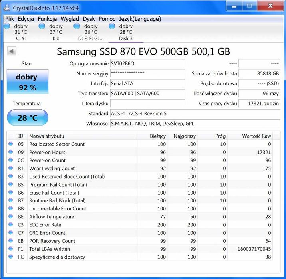The image size is (286, 279).
Task: Click the Najgorszy column header
Action: (x=183, y=136)
